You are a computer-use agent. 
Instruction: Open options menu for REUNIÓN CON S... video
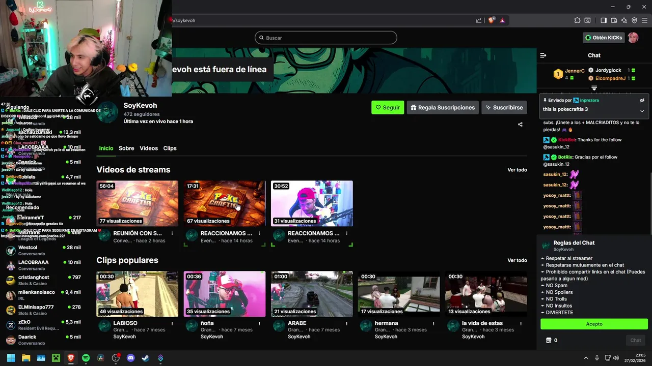tap(172, 233)
